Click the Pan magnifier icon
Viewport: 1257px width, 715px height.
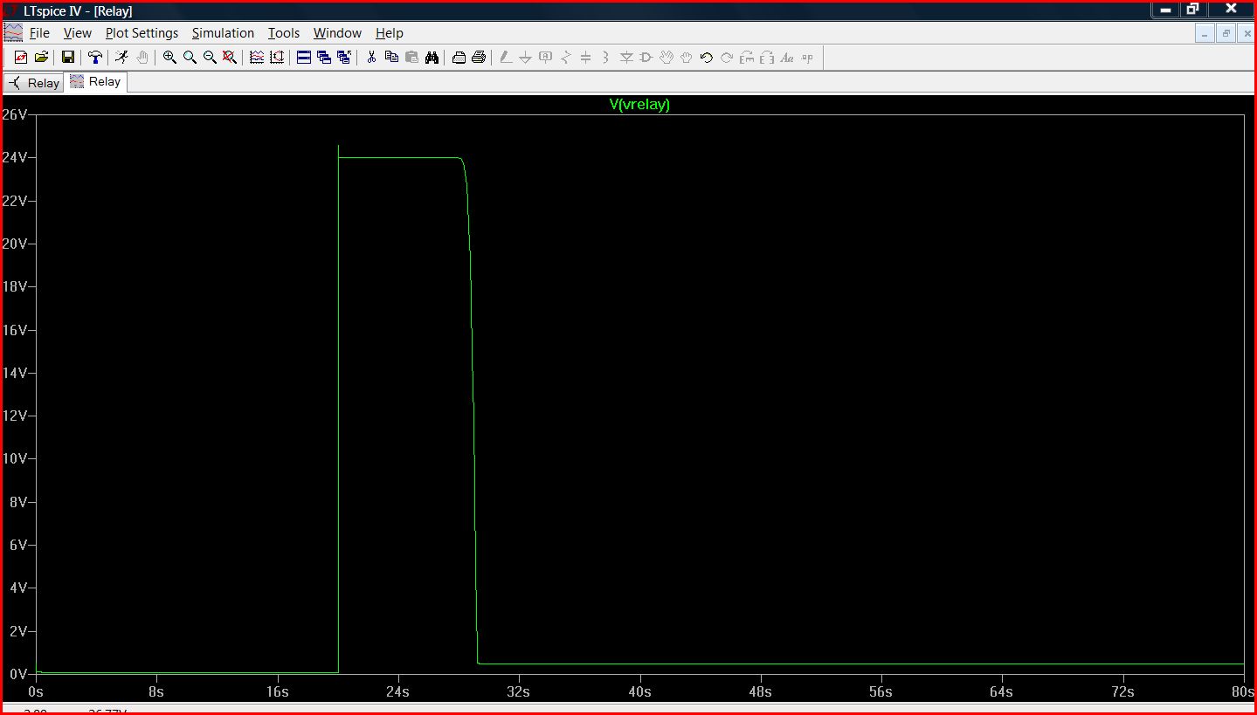click(x=190, y=58)
